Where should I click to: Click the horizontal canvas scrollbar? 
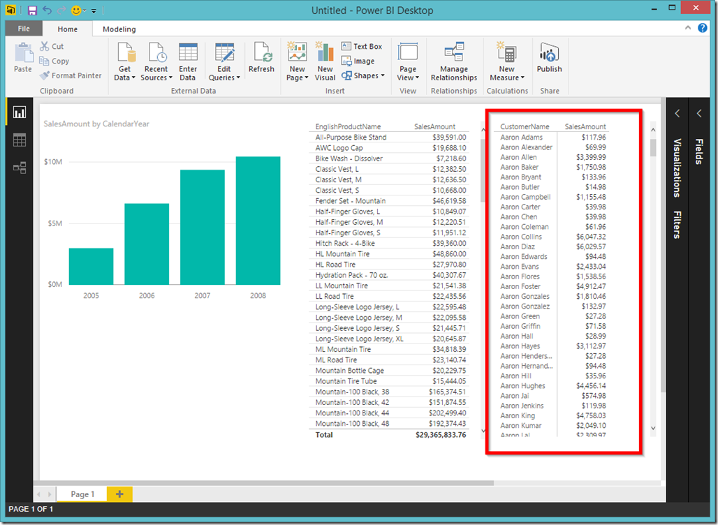point(264,483)
